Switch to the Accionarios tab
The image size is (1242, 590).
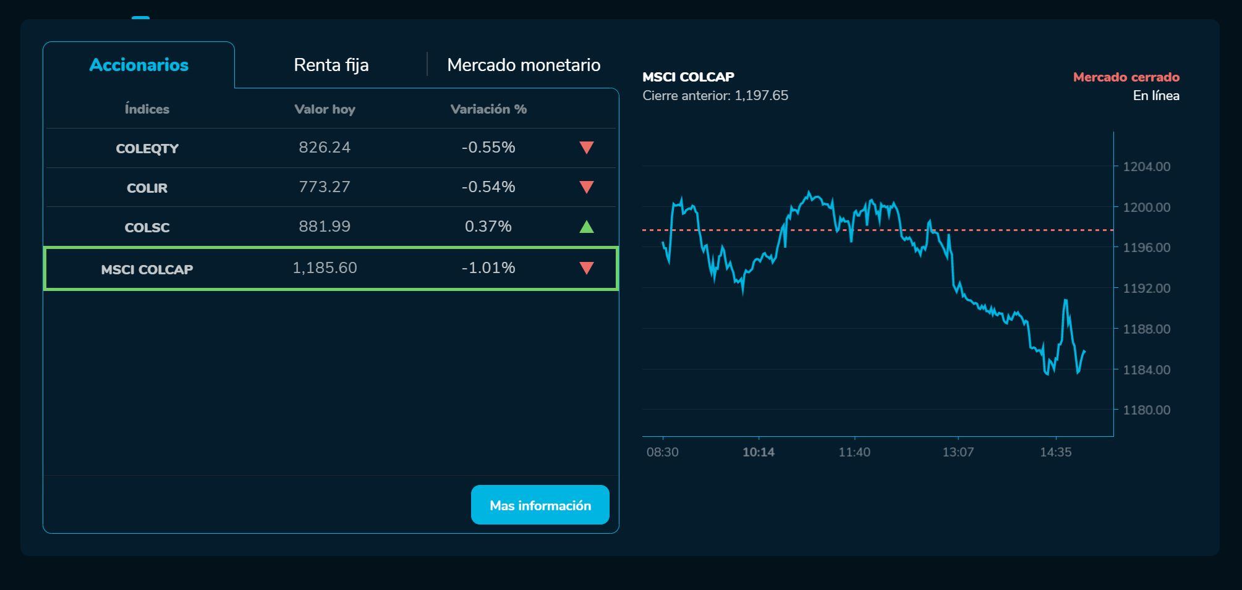tap(138, 65)
